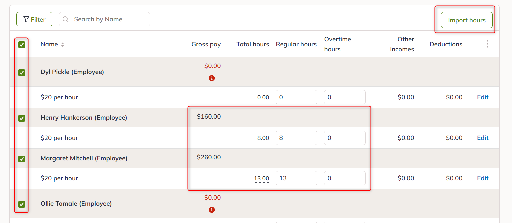Click Margaret Mitchell's overtime hours field

345,178
